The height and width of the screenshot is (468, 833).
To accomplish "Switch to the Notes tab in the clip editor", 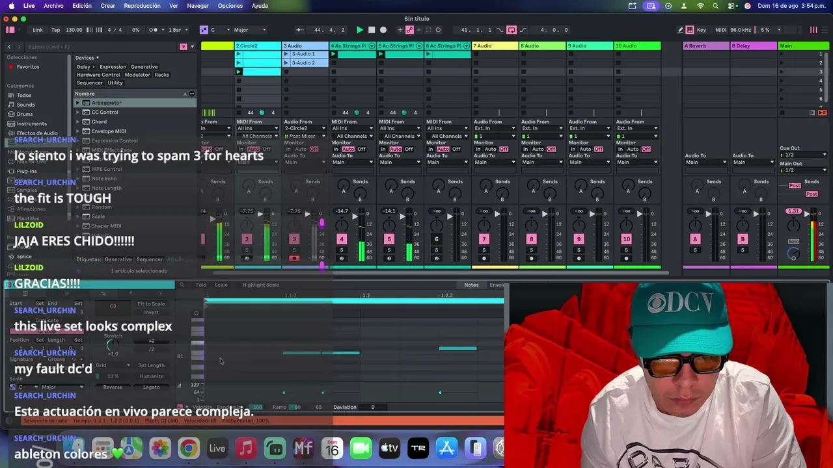I will (x=471, y=285).
